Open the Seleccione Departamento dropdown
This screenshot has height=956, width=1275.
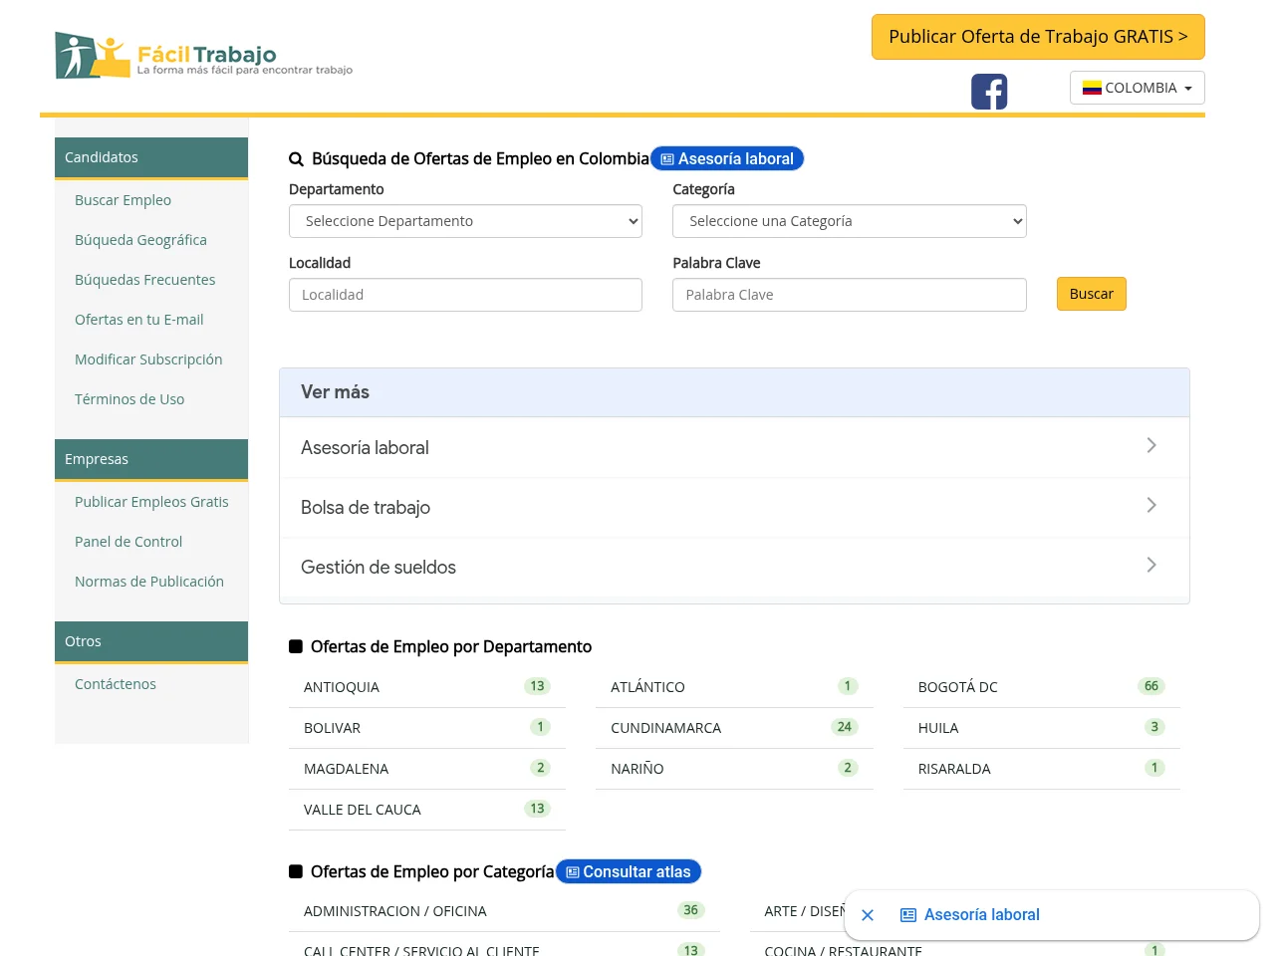click(x=465, y=221)
